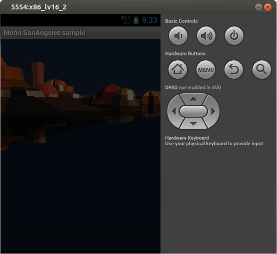Viewport: 277px width, 254px height.
Task: Click the volume down button
Action: coord(178,35)
